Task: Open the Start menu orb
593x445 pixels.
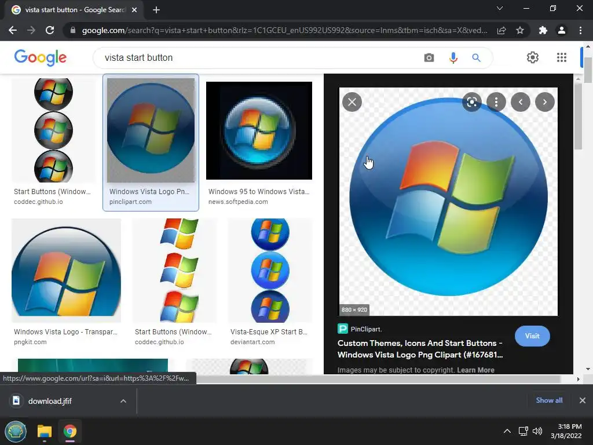Action: pyautogui.click(x=16, y=431)
